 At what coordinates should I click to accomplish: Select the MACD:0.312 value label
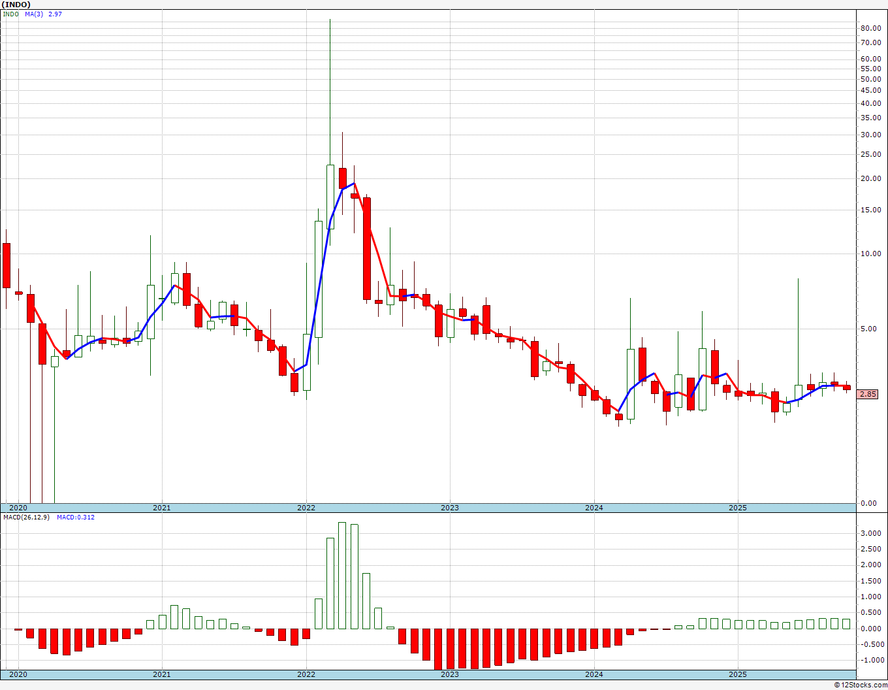(76, 517)
